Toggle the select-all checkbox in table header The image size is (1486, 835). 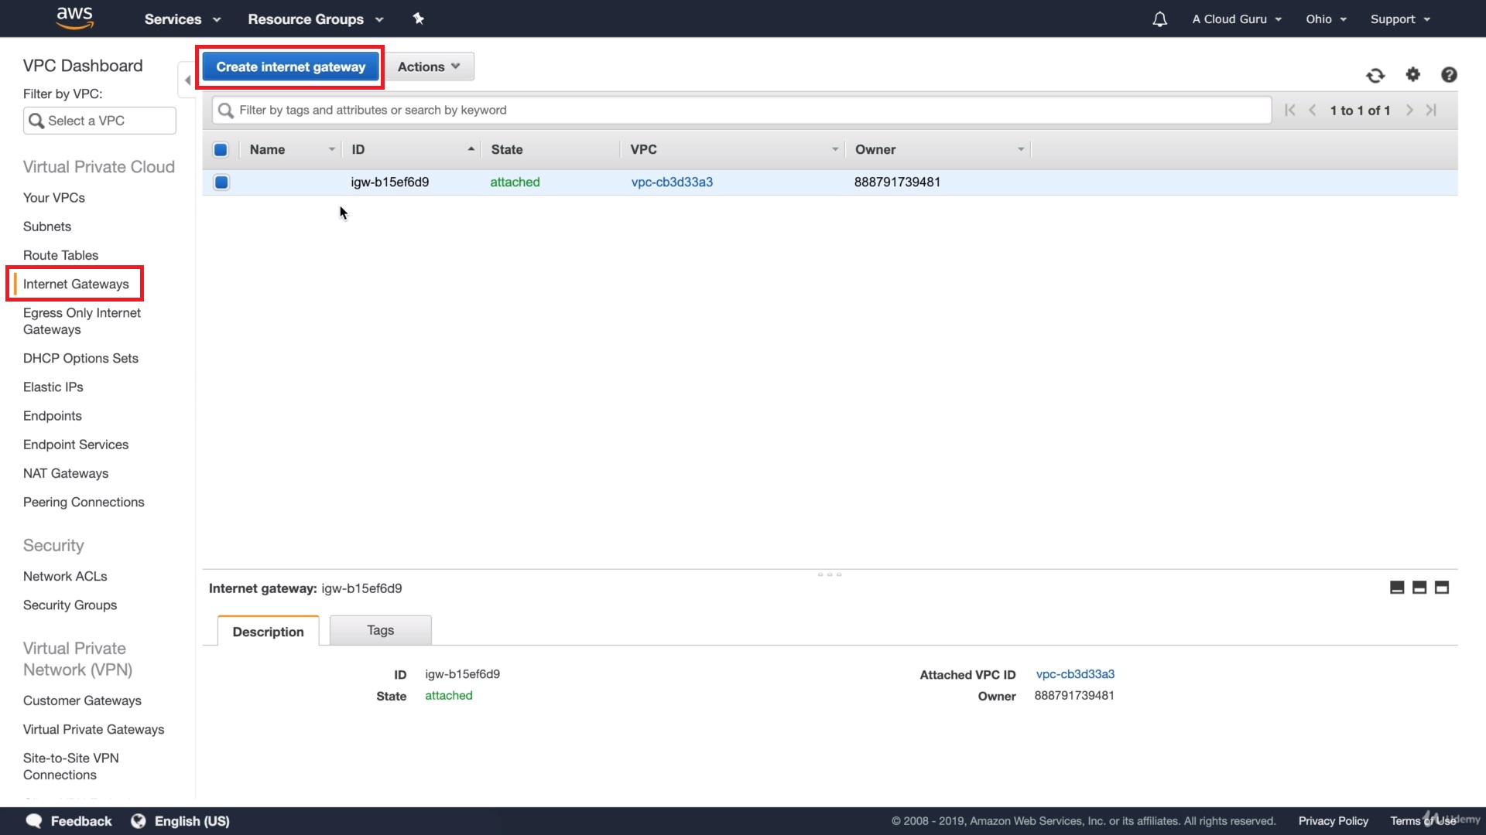pyautogui.click(x=221, y=150)
